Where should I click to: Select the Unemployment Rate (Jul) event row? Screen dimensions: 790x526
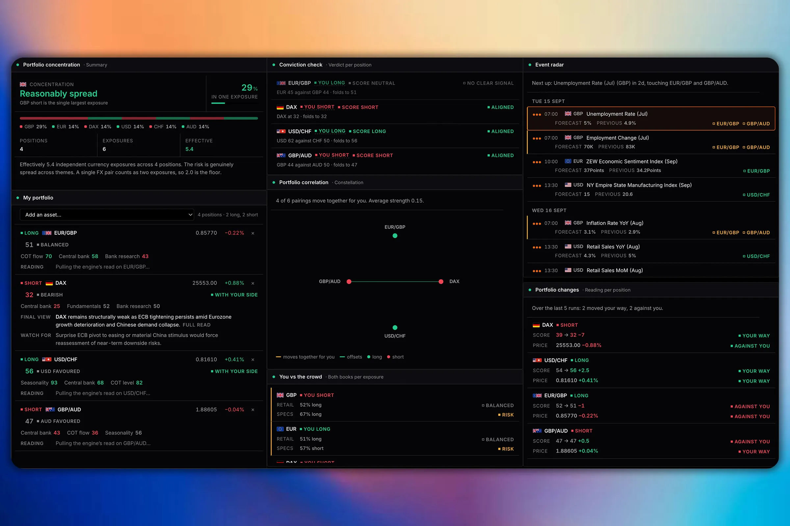(x=651, y=118)
